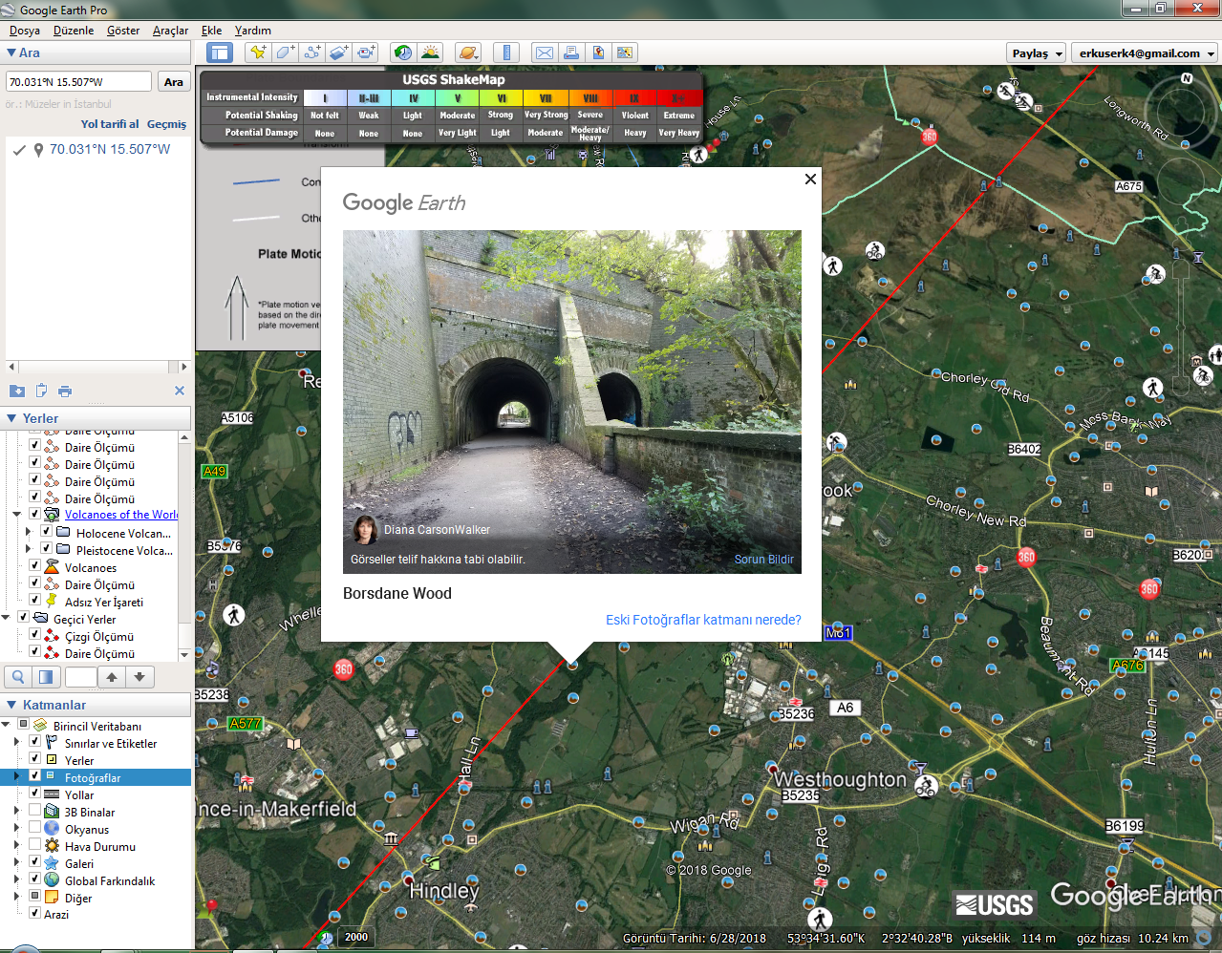Viewport: 1222px width, 953px height.
Task: Click the add folder icon in search panel
Action: coord(17,391)
